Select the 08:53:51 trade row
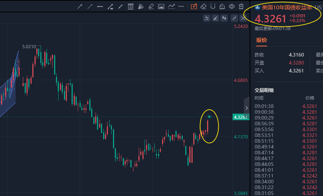 pyautogui.click(x=286, y=135)
